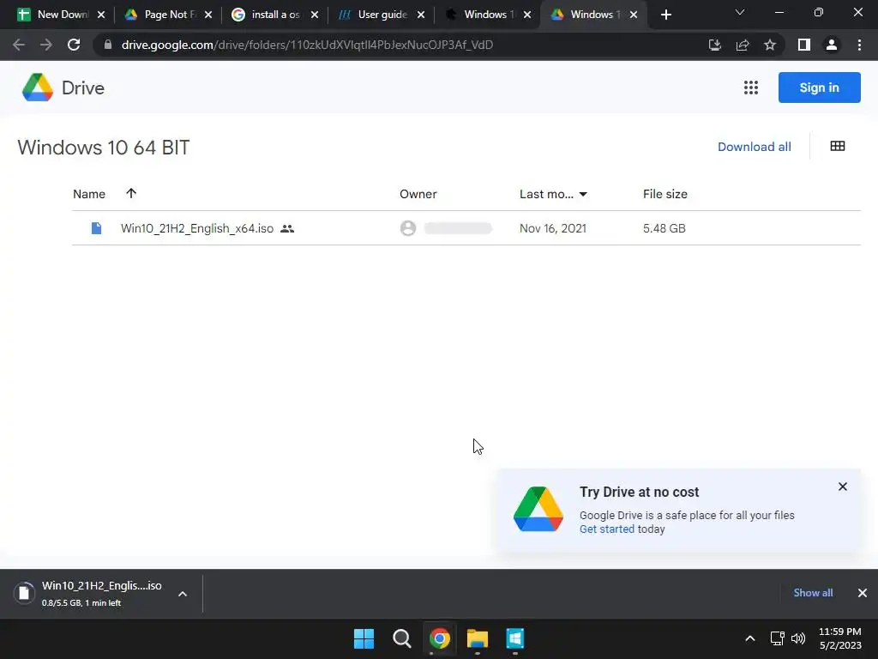Close the install a os tab
The height and width of the screenshot is (659, 878).
coord(314,15)
